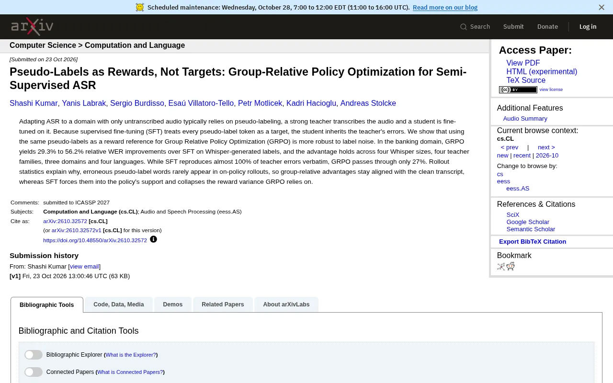Open the 2026-10 listing

click(547, 156)
